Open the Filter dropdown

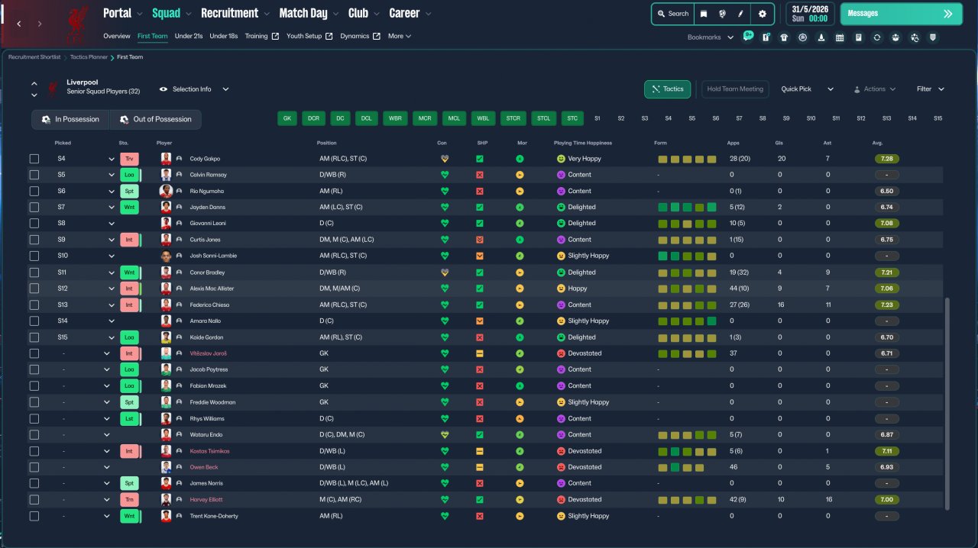tap(931, 89)
